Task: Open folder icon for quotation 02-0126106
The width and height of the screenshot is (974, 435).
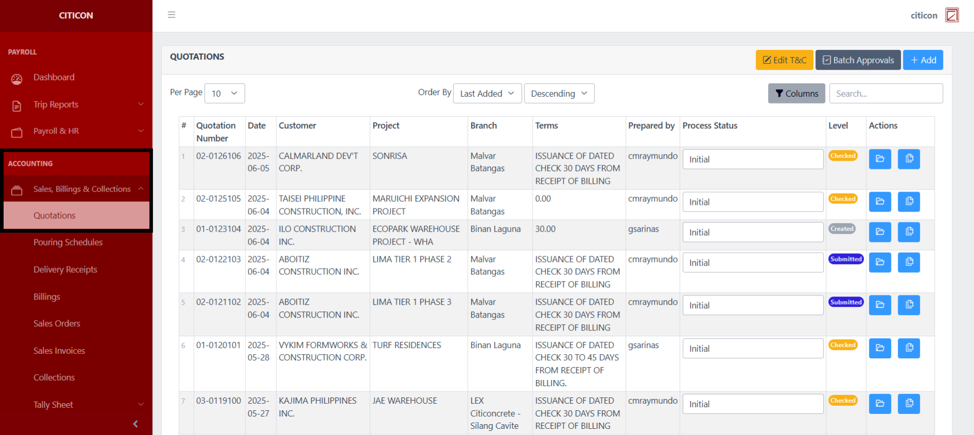Action: (880, 159)
